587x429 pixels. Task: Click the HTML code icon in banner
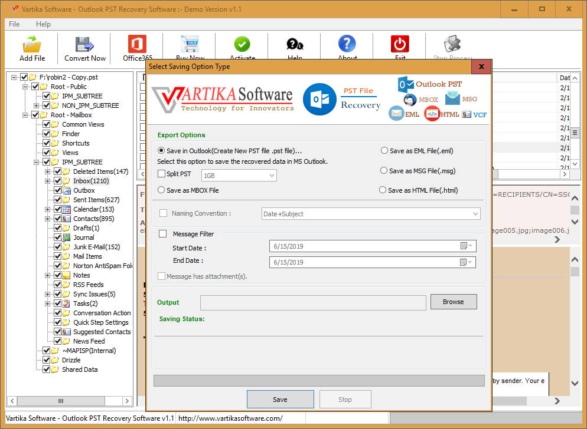(432, 114)
